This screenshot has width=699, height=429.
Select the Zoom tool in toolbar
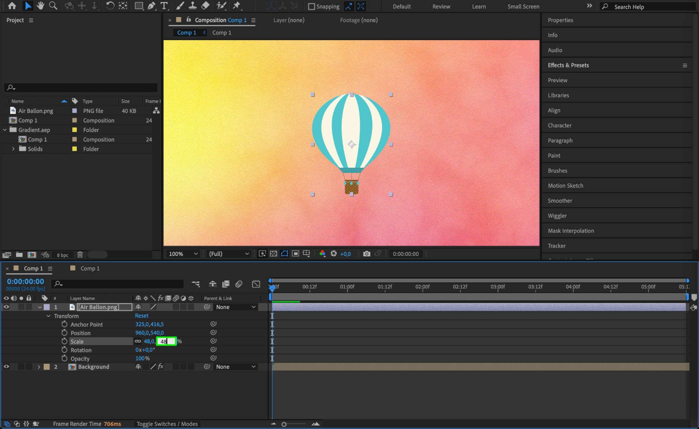[x=53, y=6]
